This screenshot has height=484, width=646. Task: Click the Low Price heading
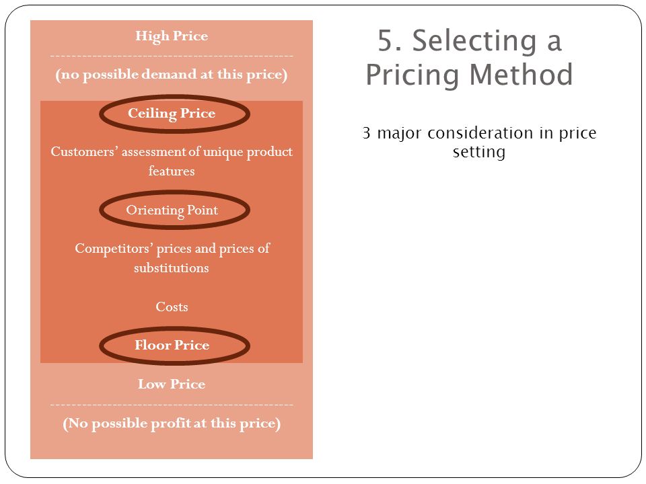[172, 384]
